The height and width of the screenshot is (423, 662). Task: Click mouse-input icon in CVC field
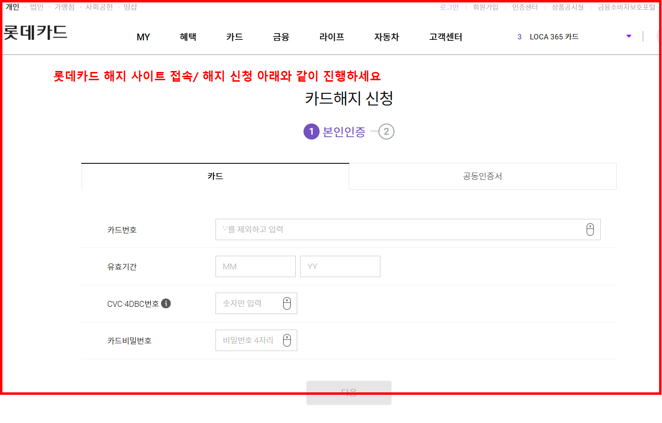click(x=287, y=303)
